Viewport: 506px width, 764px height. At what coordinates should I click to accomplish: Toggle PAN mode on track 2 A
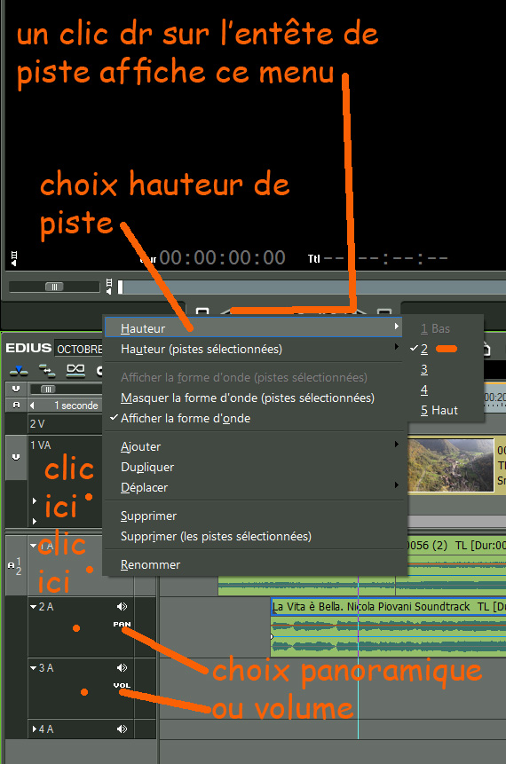click(122, 624)
